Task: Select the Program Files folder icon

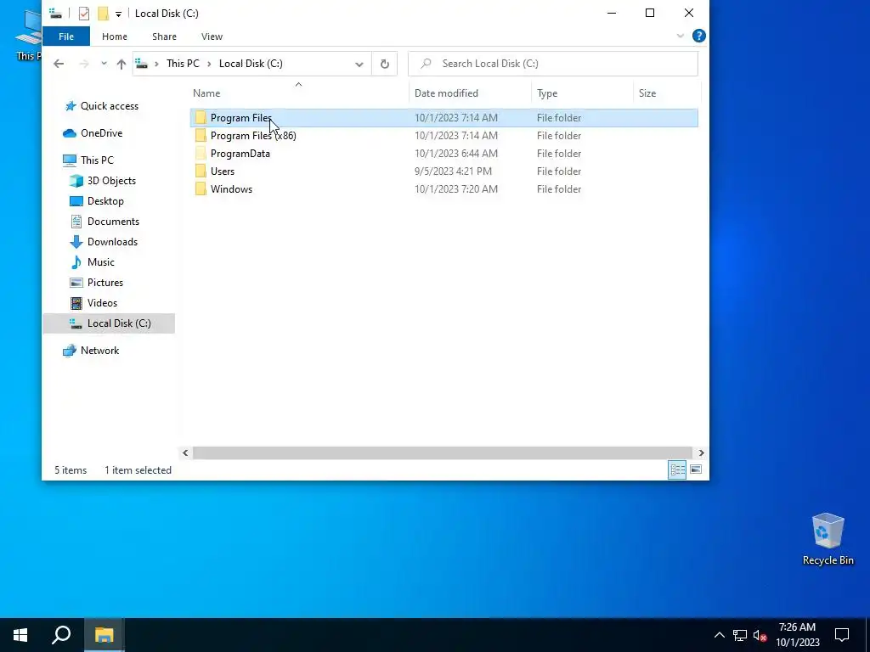Action: point(201,117)
